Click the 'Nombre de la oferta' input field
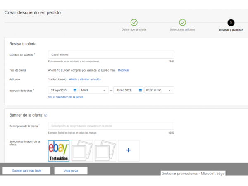The width and height of the screenshot is (248, 186). (111, 55)
